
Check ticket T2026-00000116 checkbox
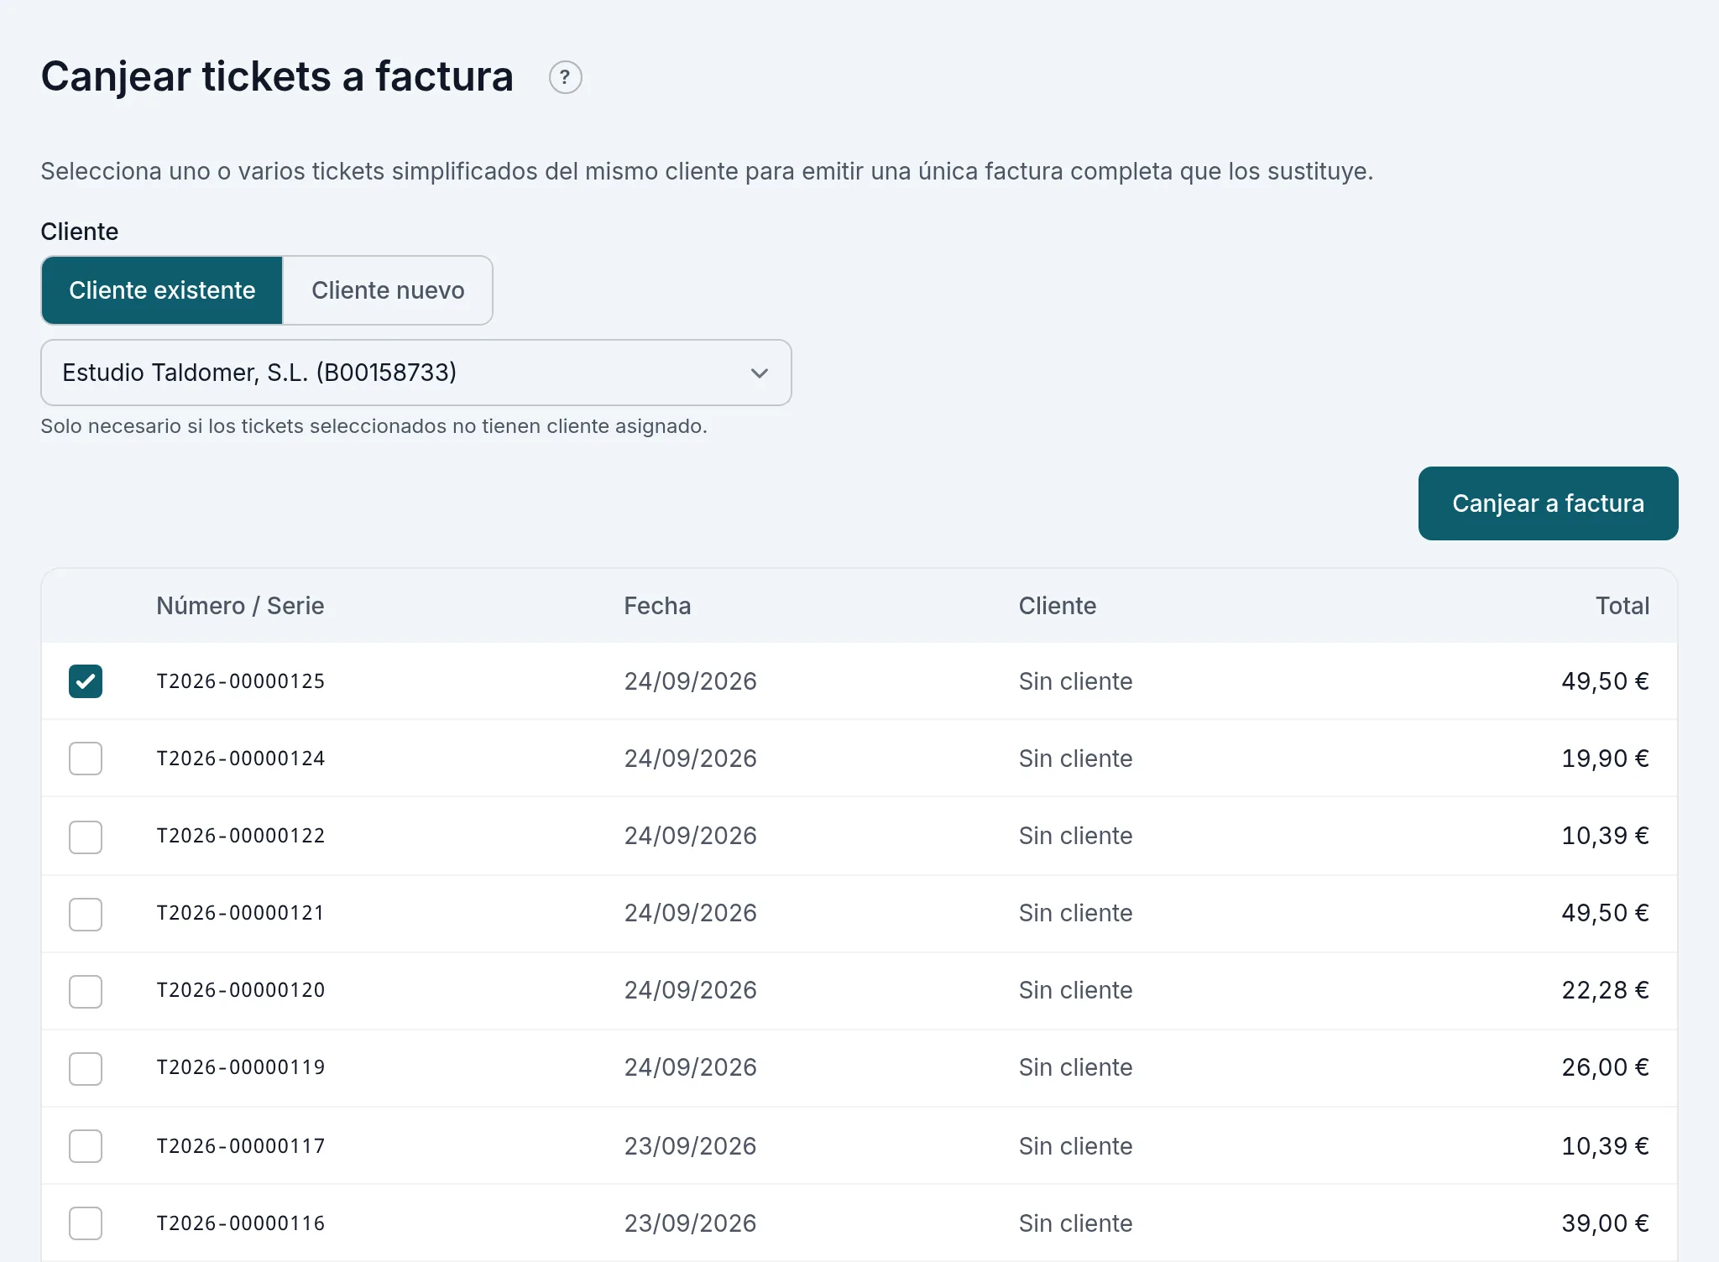click(86, 1223)
